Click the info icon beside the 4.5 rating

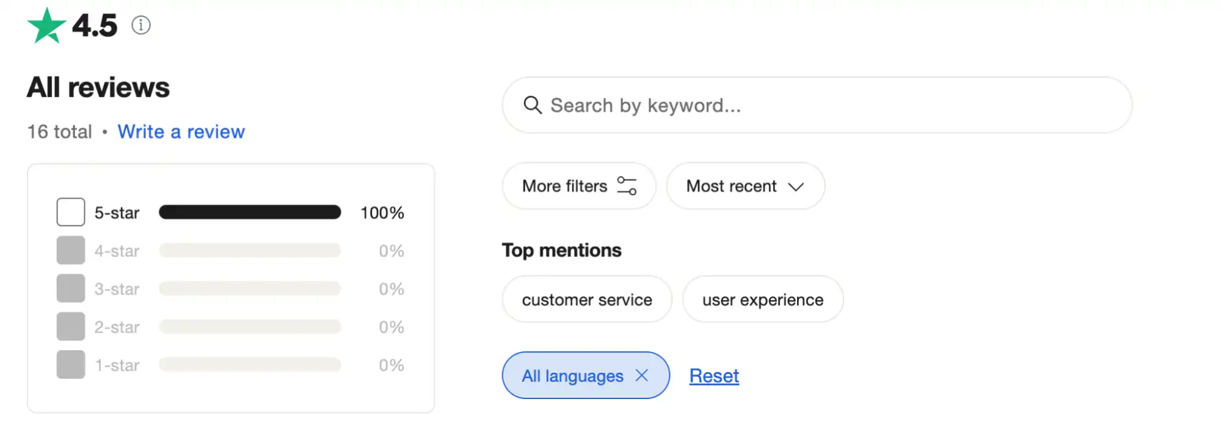141,25
